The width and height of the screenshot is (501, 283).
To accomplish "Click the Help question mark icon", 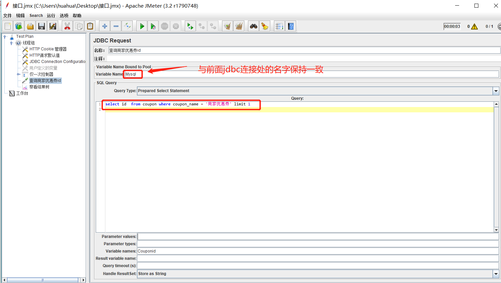I will click(291, 26).
